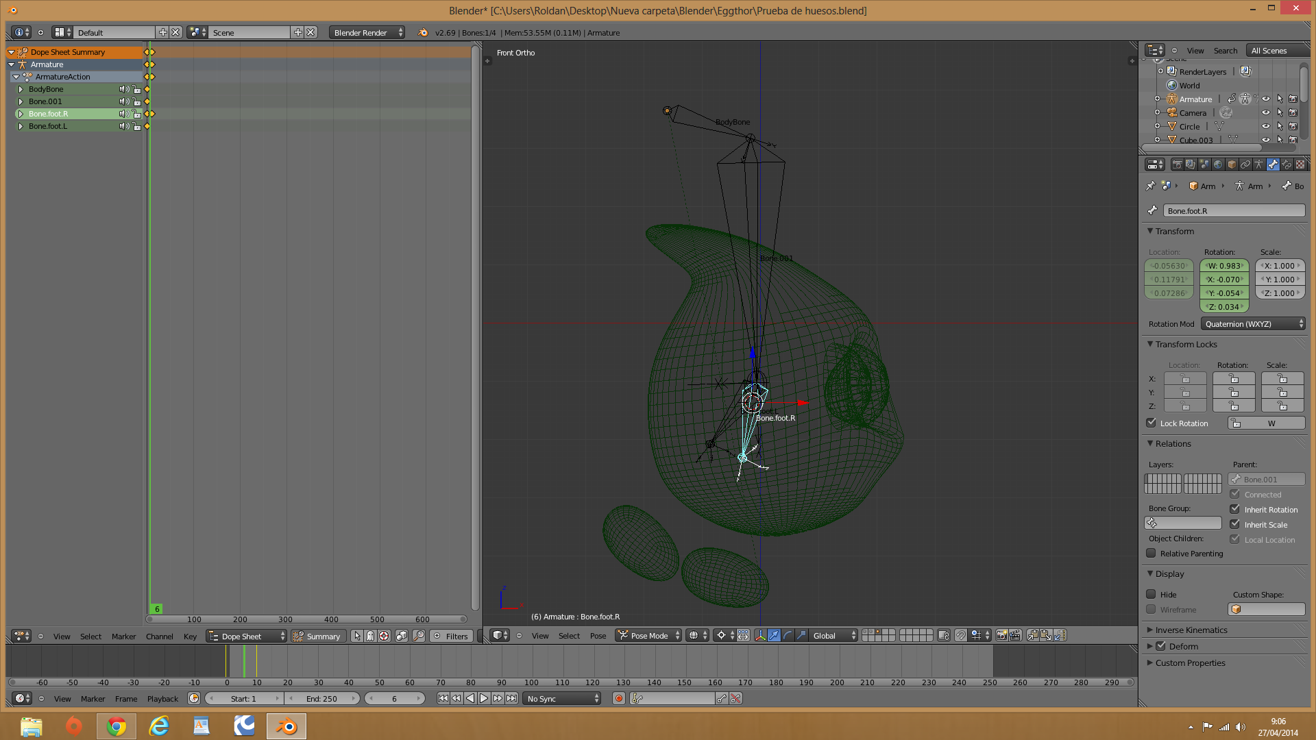
Task: Open the Pose Mode dropdown
Action: [x=648, y=636]
